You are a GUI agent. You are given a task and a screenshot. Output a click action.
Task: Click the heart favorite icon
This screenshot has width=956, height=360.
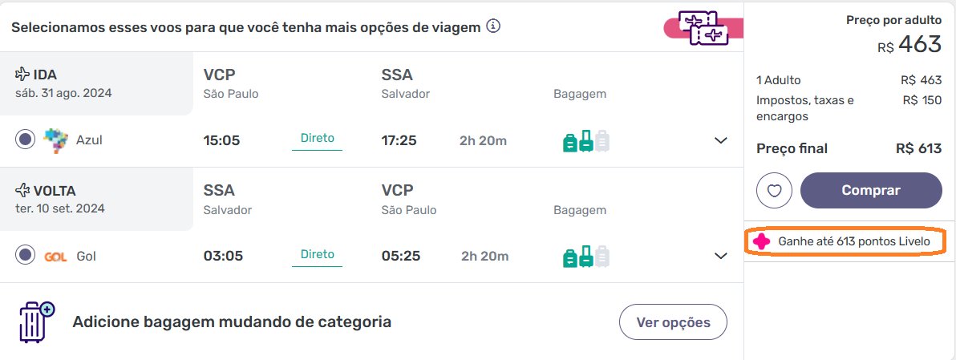click(x=774, y=191)
